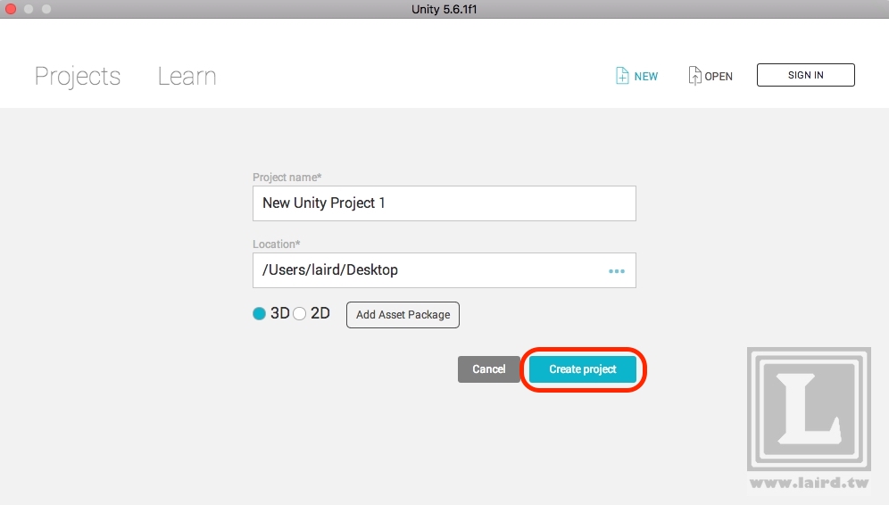
Task: Select the 3D radio button
Action: coord(260,314)
